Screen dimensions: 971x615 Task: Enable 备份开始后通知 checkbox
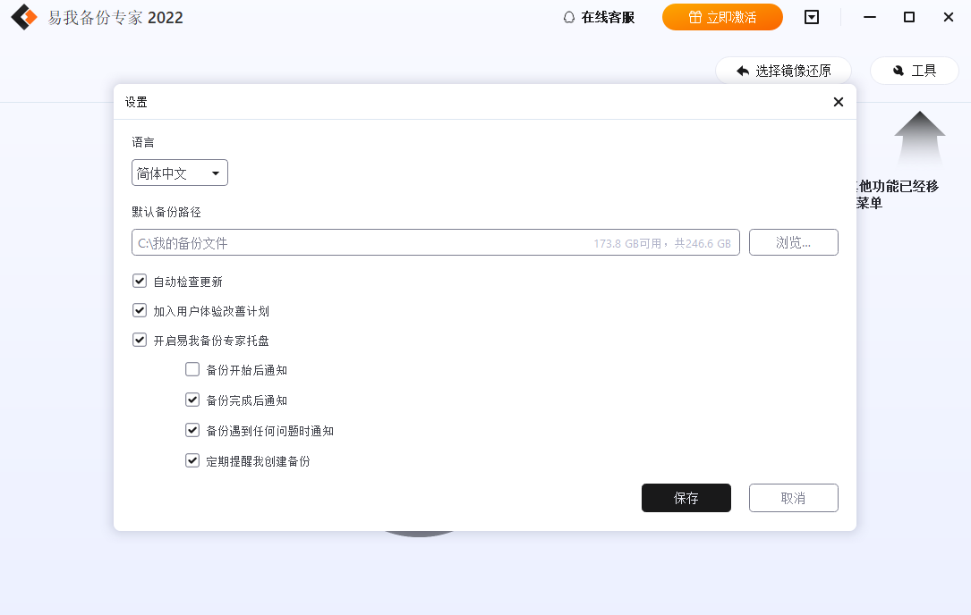point(192,369)
